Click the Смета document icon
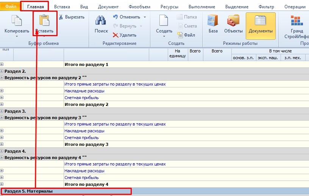This screenshot has width=309, height=196. (180, 26)
